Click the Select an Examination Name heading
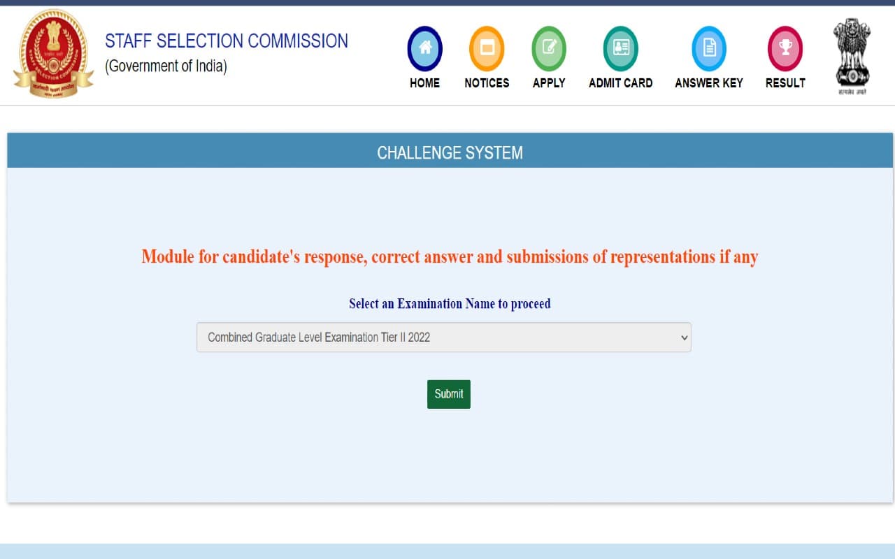The image size is (895, 559). click(449, 303)
